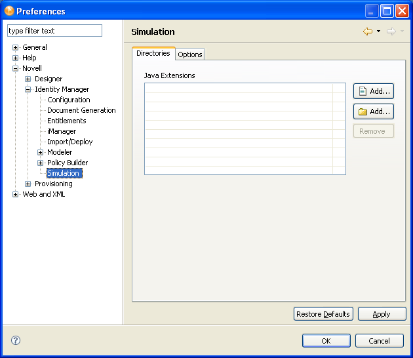This screenshot has width=413, height=358.
Task: Expand the Designer tree node
Action: 28,79
